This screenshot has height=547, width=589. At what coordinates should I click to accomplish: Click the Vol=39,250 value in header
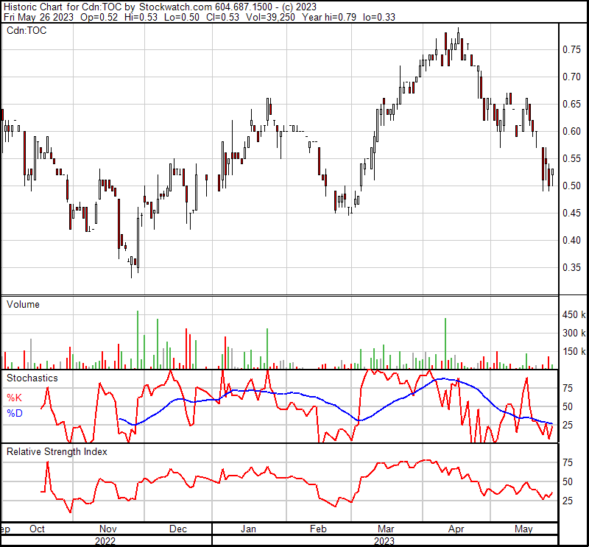click(270, 17)
